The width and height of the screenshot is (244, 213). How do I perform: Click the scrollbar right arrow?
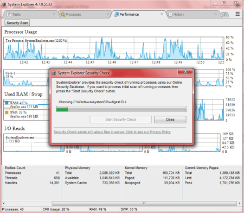click(240, 203)
